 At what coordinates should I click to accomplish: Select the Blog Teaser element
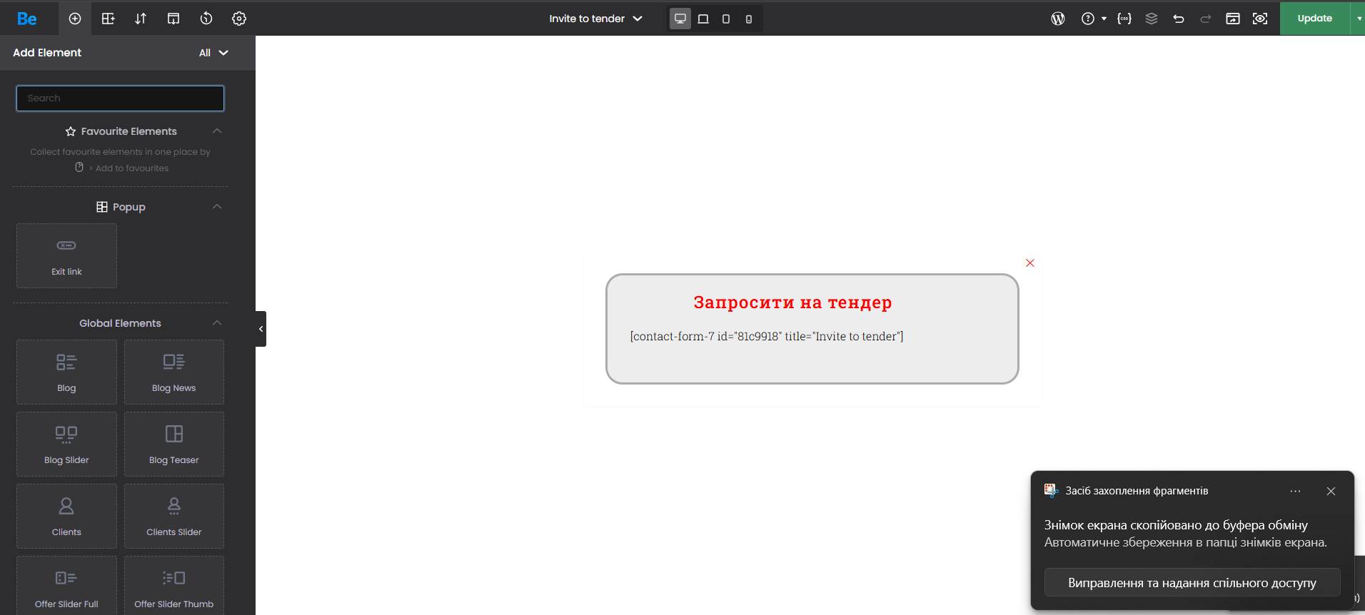coord(174,444)
